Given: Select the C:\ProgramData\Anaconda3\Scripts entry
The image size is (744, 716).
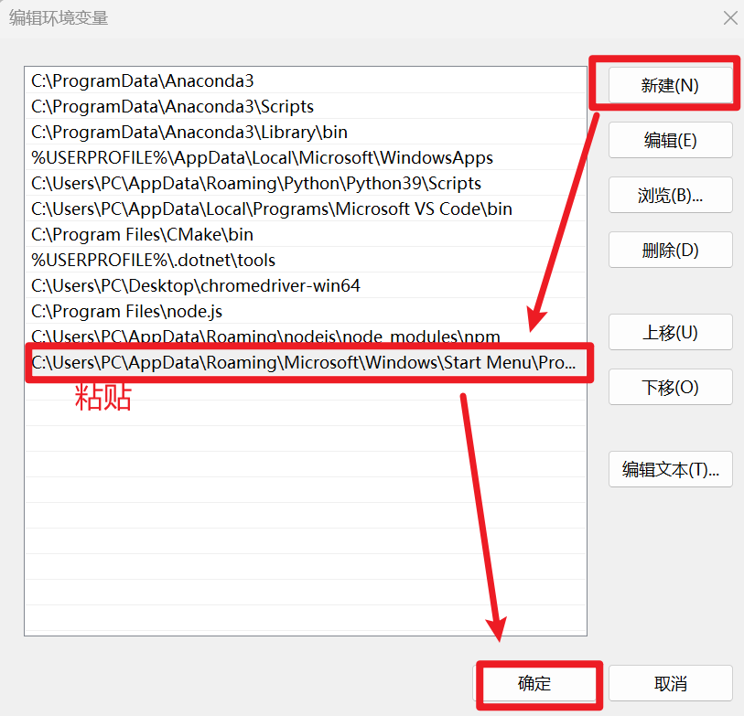Looking at the screenshot, I should click(306, 106).
